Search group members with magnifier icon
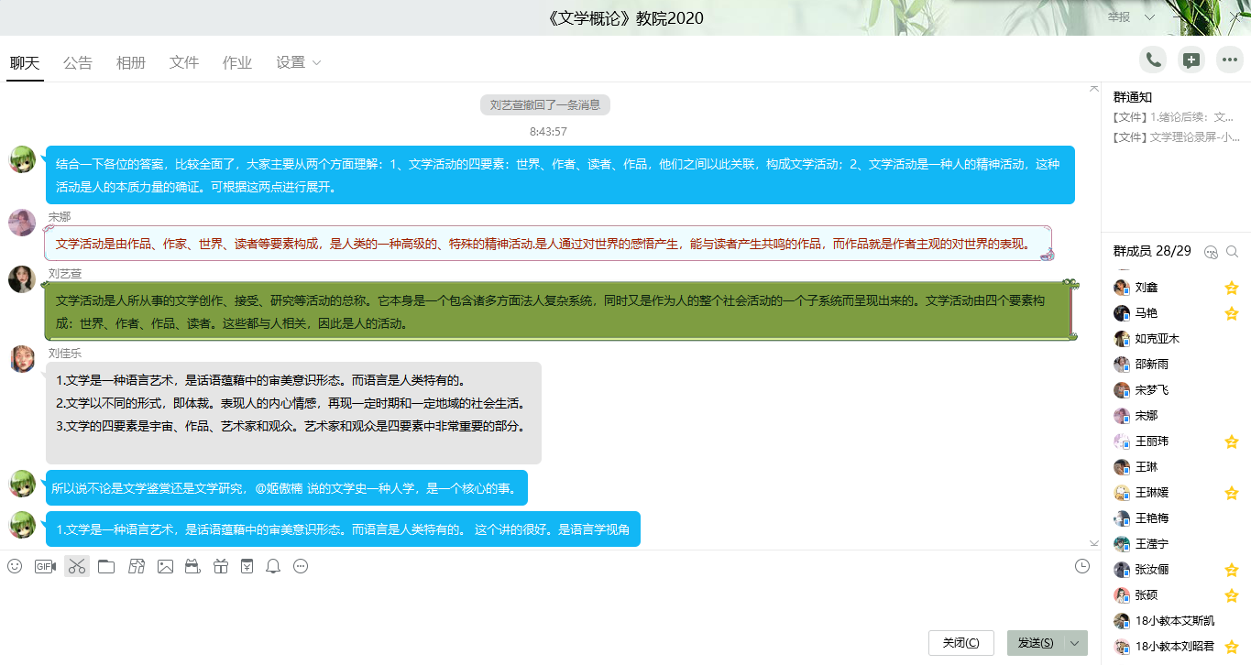Screen dimensions: 1251x665 point(1233,252)
